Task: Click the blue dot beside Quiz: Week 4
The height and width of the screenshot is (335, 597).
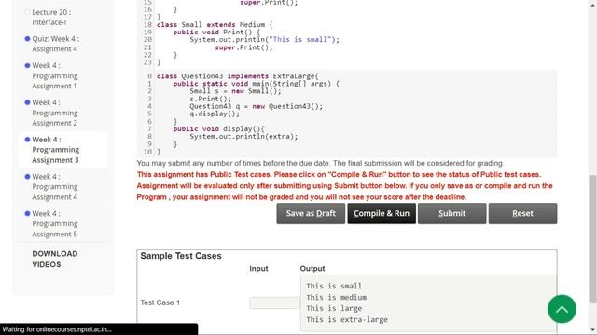Action: coord(27,39)
